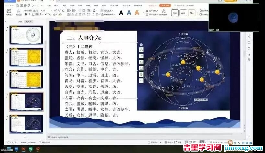The image size is (265, 153).
Task: Open the 插入 ribbon tab
Action: 56,5
